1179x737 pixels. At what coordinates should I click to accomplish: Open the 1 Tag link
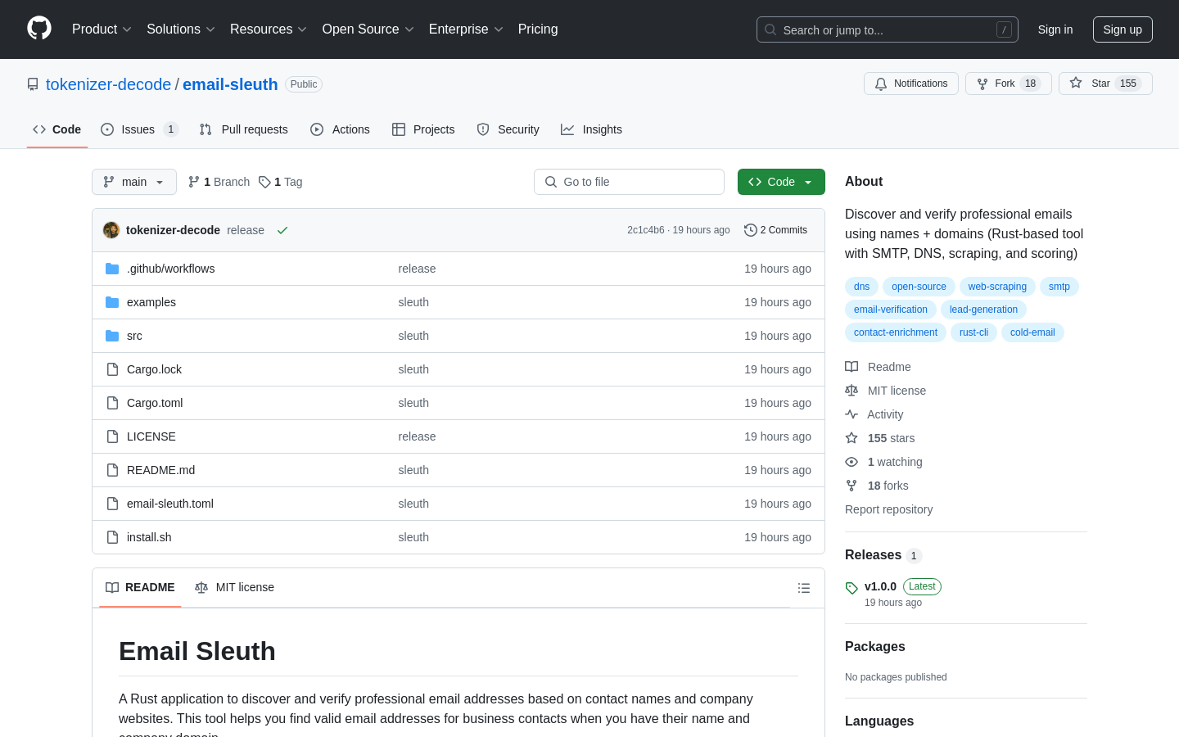(x=281, y=182)
